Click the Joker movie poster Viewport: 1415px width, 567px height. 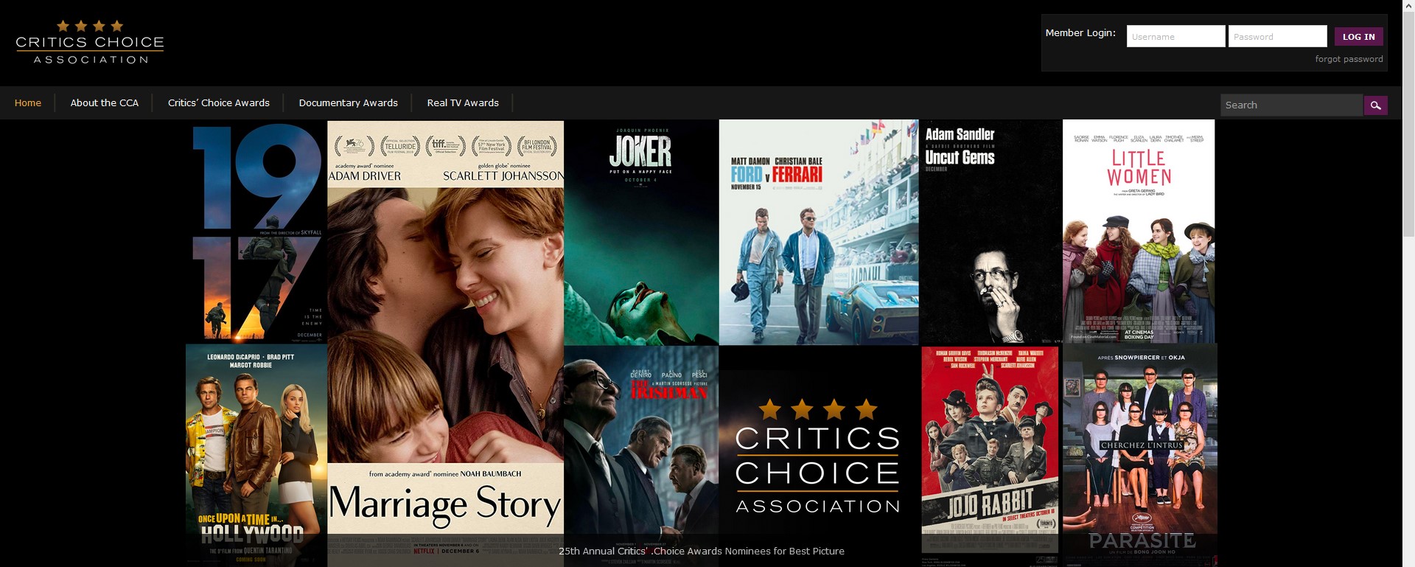point(641,232)
